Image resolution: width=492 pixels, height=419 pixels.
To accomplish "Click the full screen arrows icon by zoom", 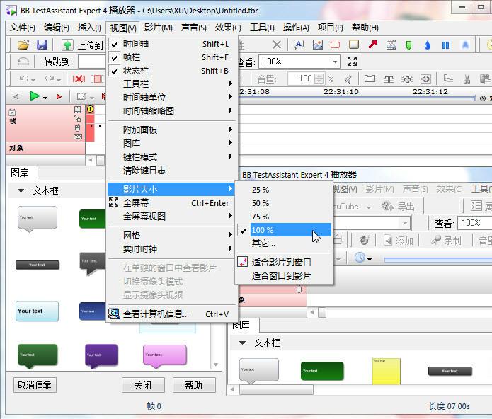I will click(x=352, y=62).
